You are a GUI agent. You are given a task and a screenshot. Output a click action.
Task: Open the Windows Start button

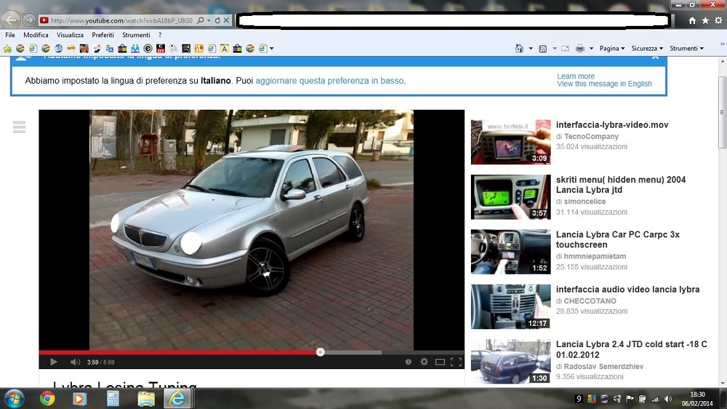tap(13, 399)
